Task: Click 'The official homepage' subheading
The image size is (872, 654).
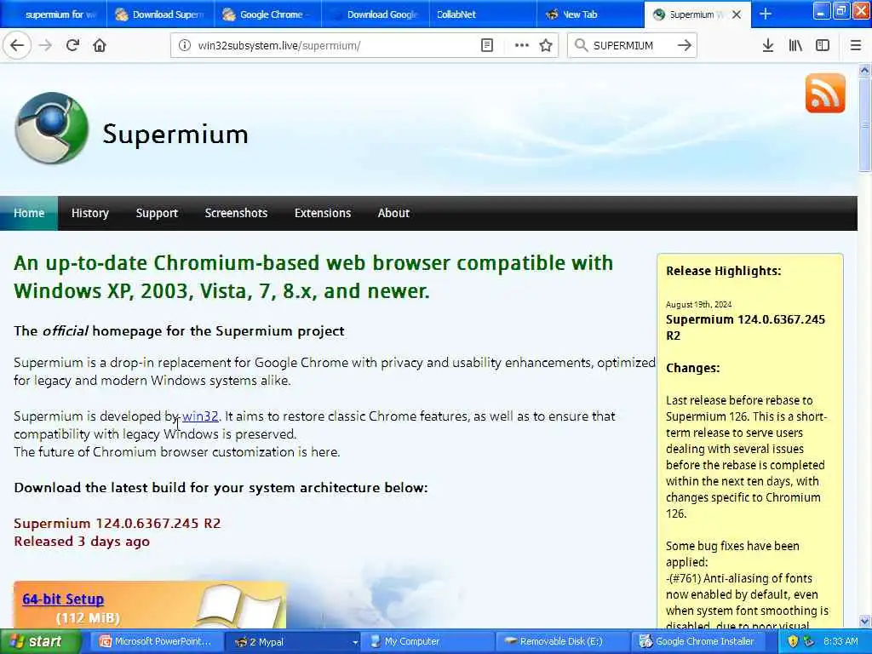Action: (179, 331)
